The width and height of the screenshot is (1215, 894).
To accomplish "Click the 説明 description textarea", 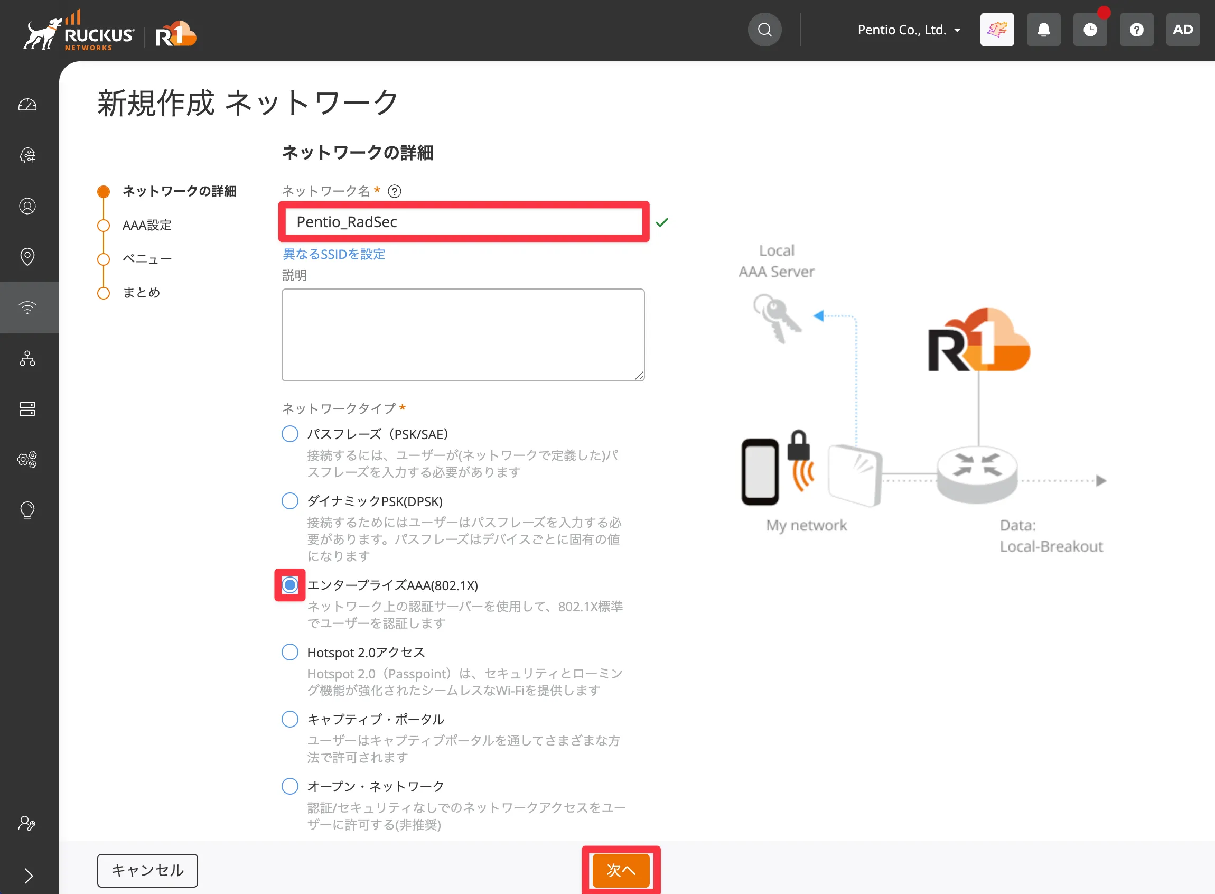I will (x=463, y=335).
